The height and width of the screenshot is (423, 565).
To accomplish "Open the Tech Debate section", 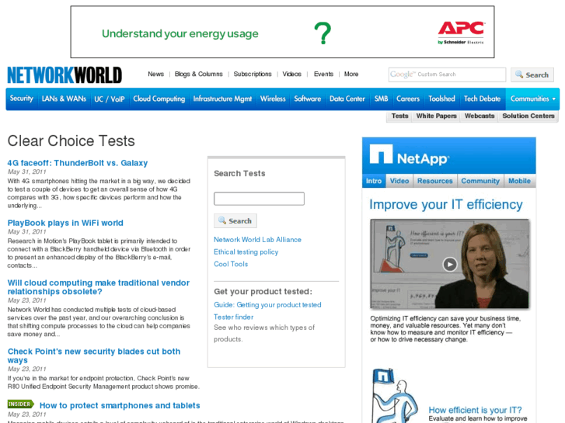I will point(482,99).
